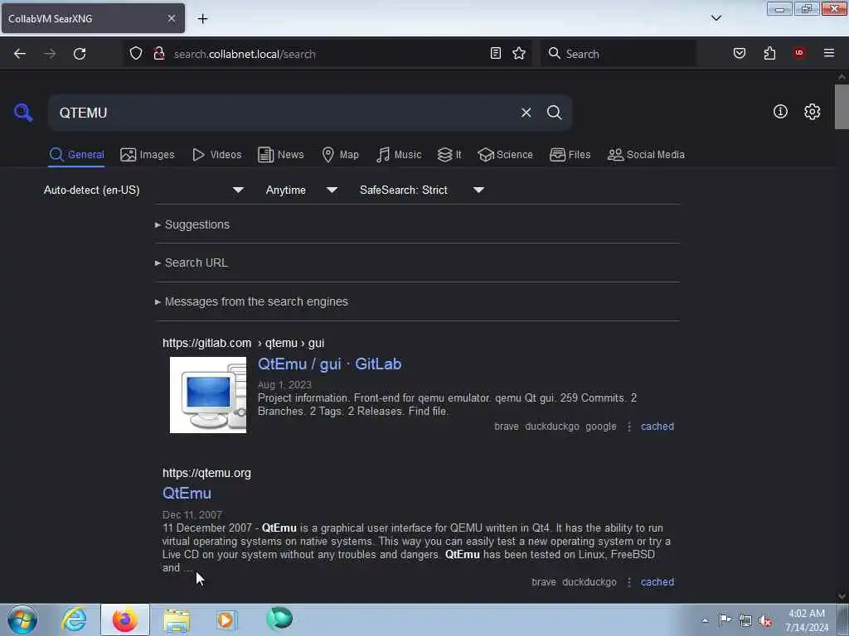Click the page vertical scrollbar thumb

[842, 107]
